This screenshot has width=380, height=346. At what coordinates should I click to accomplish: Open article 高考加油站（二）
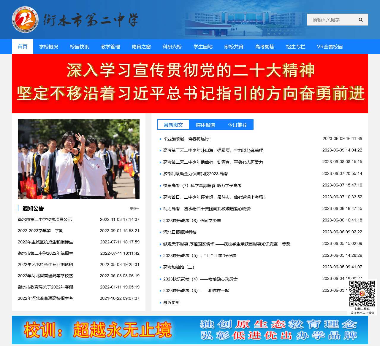pos(179,267)
